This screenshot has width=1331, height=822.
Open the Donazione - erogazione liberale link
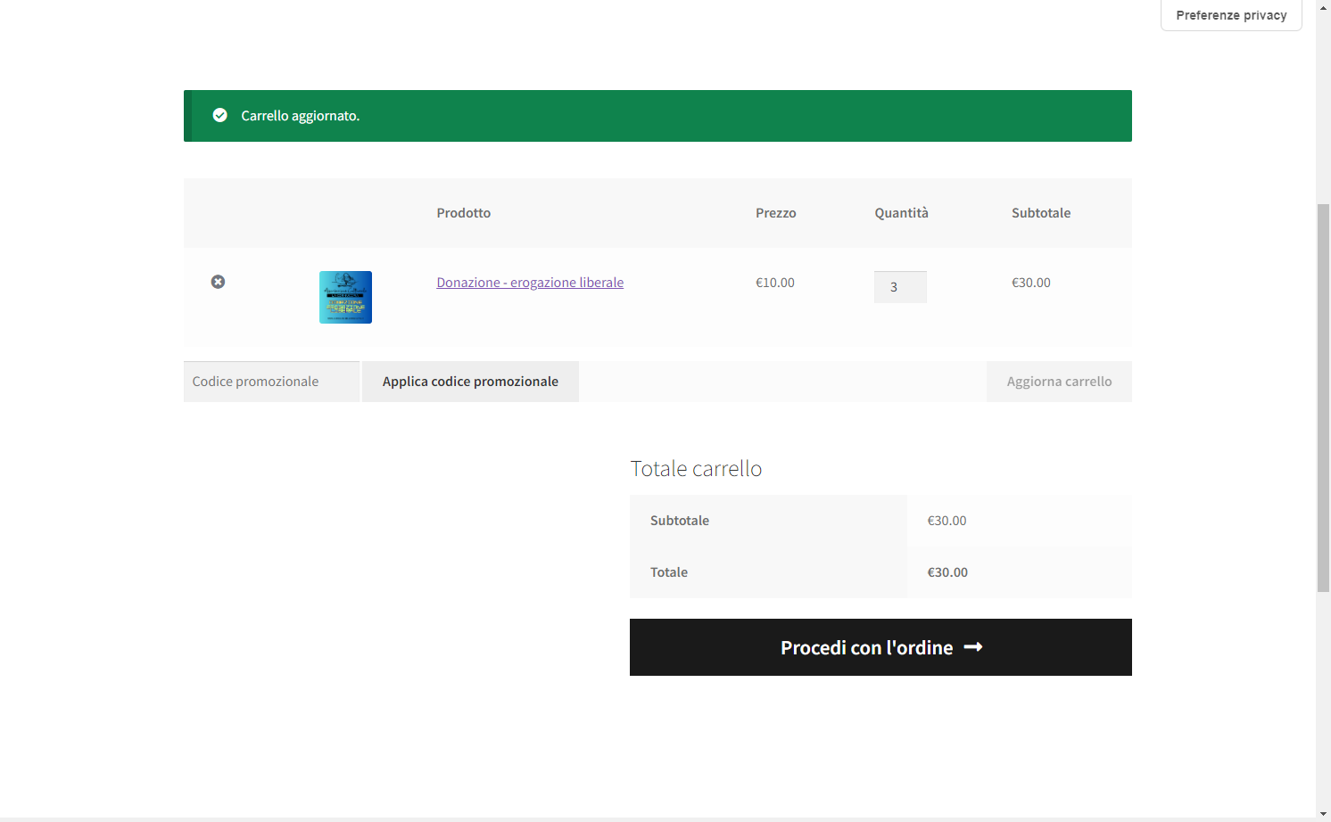click(x=530, y=283)
